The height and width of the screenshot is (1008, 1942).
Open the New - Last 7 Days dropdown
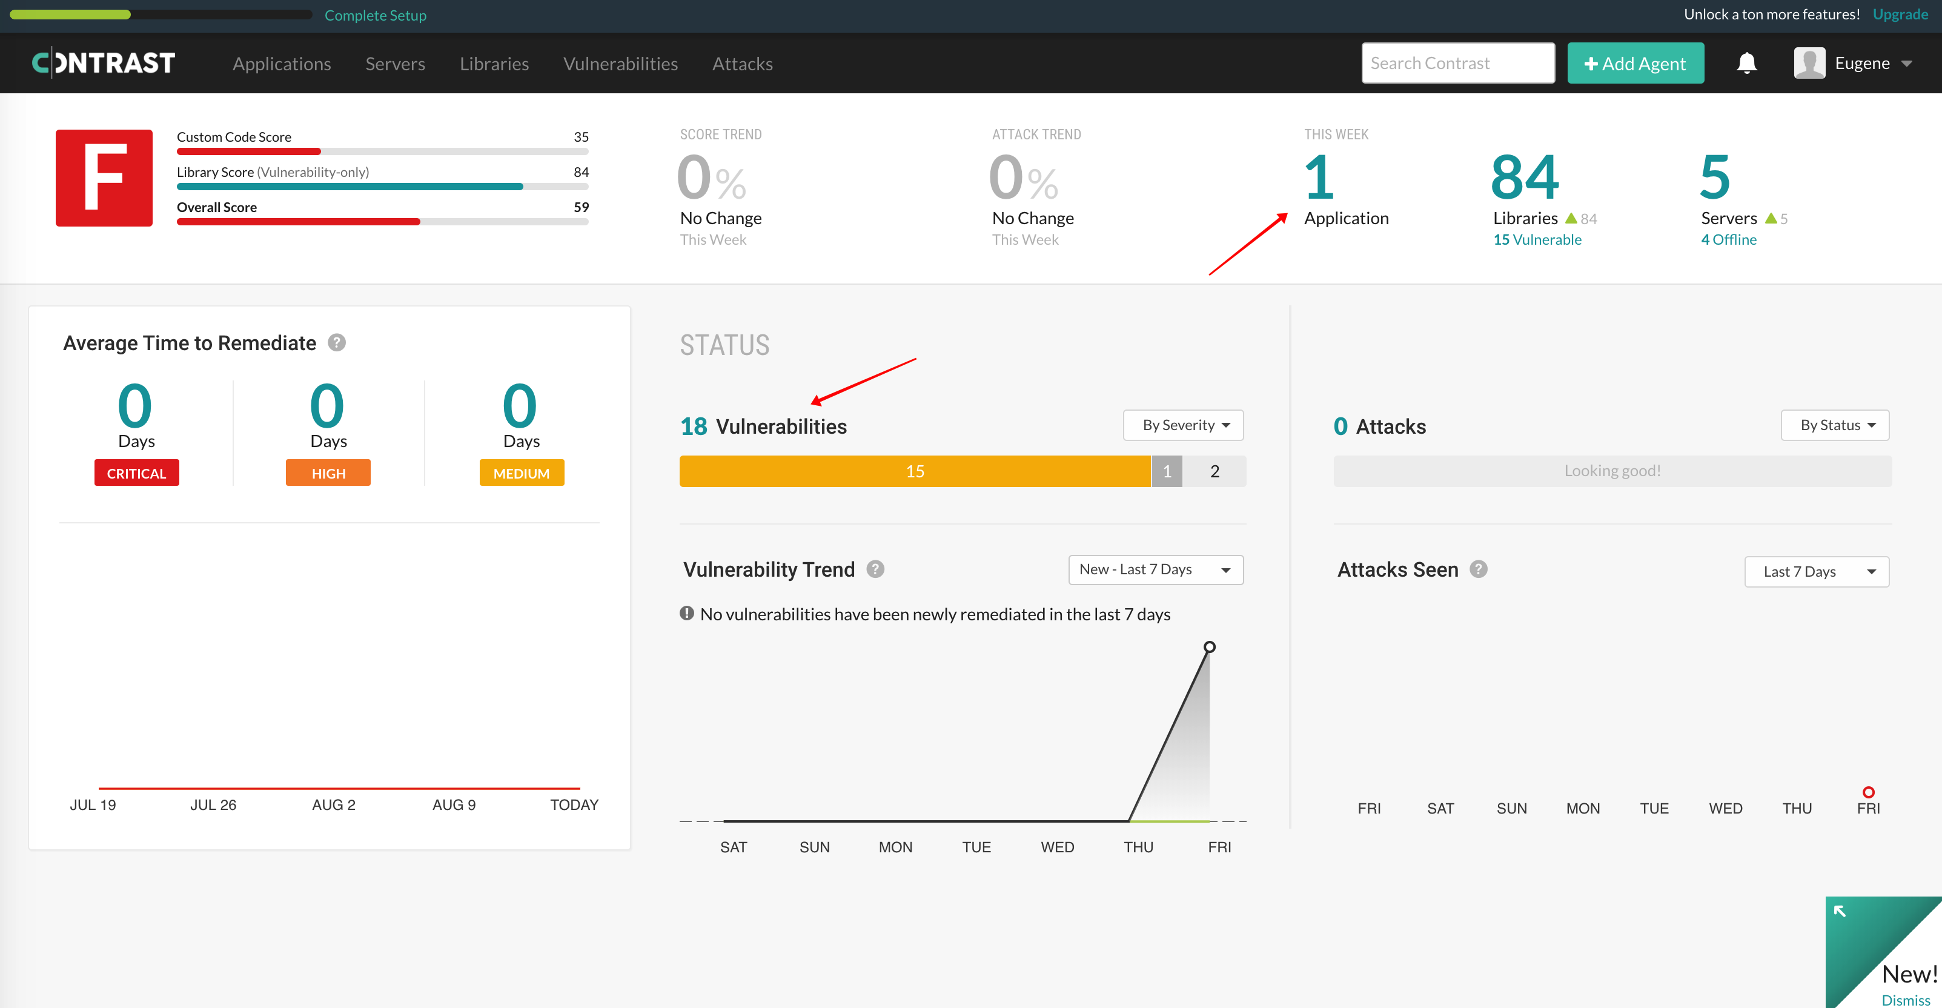1156,570
